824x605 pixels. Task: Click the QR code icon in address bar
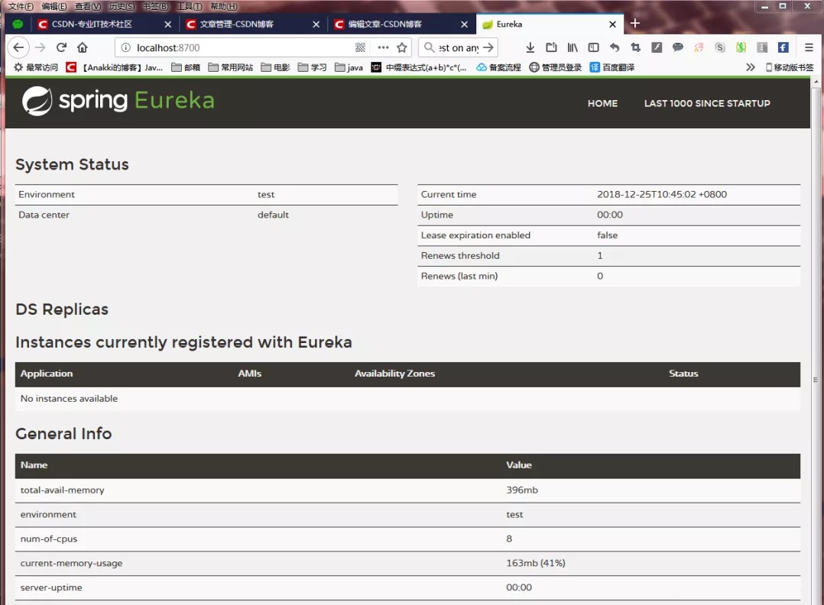point(360,48)
